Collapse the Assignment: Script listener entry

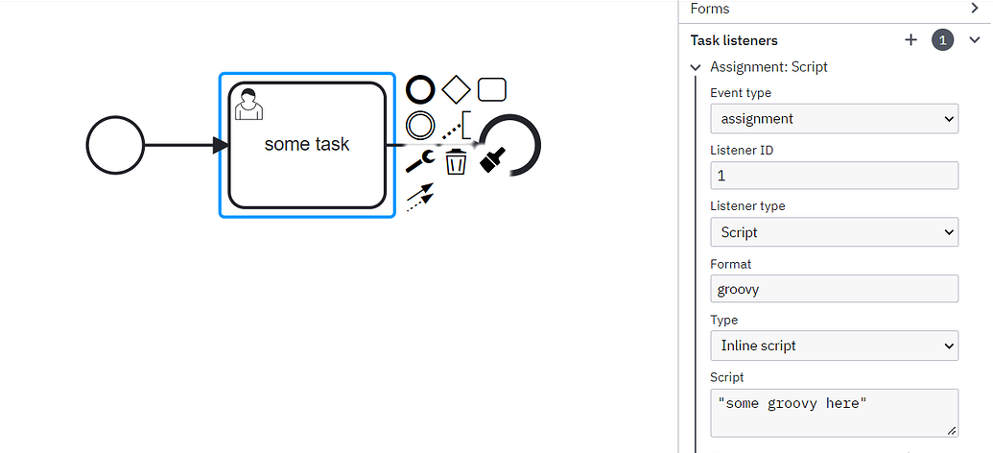pos(696,67)
